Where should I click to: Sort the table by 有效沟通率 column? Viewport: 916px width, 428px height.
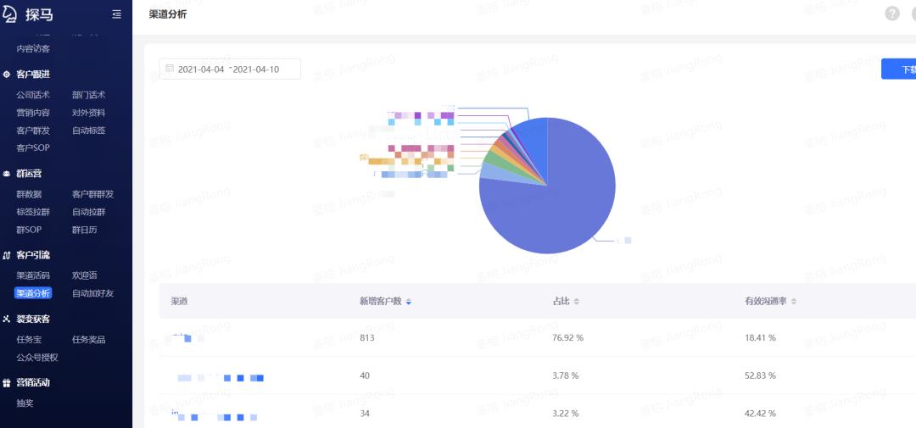pyautogui.click(x=794, y=302)
